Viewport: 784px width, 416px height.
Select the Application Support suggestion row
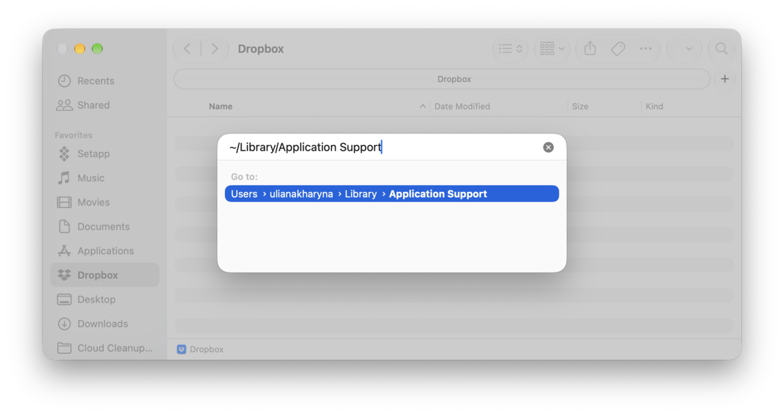point(392,194)
